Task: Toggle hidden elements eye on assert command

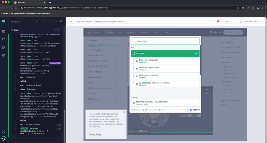Action: click(x=57, y=128)
